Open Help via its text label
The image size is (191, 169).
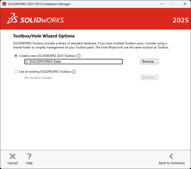coord(29,163)
